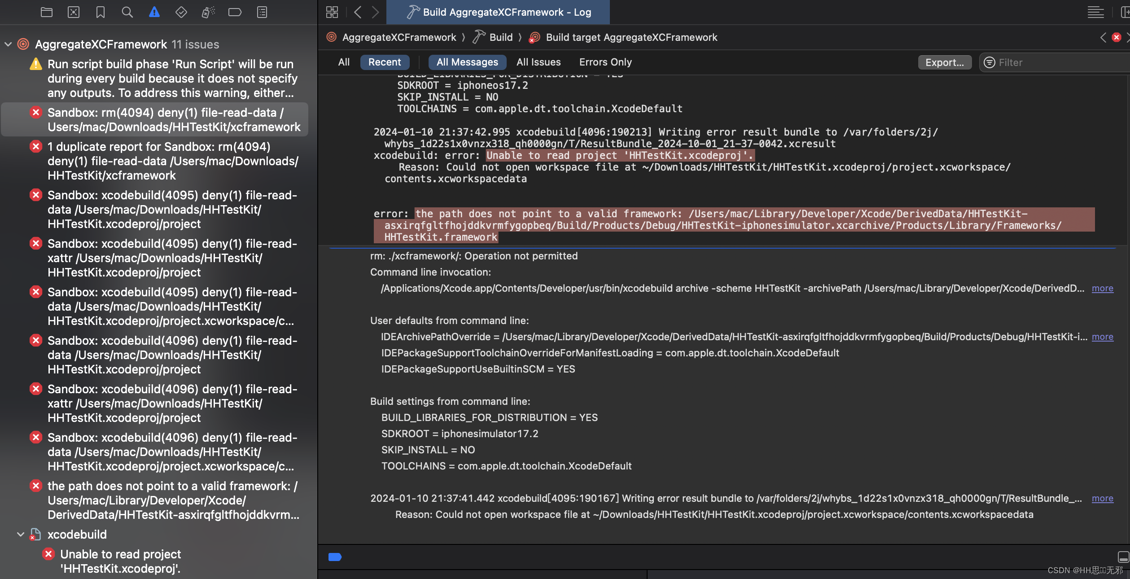Viewport: 1130px width, 579px height.
Task: Jump to previous issue chevron in breadcrumb
Action: 1103,37
